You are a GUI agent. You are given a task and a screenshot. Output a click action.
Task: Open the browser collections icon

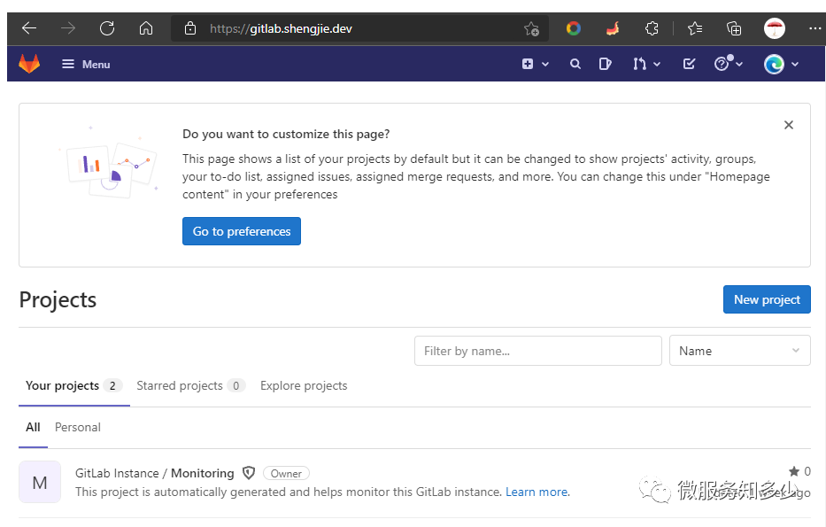tap(734, 28)
